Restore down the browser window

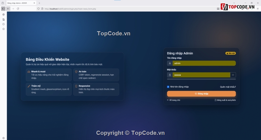pos(251,3)
